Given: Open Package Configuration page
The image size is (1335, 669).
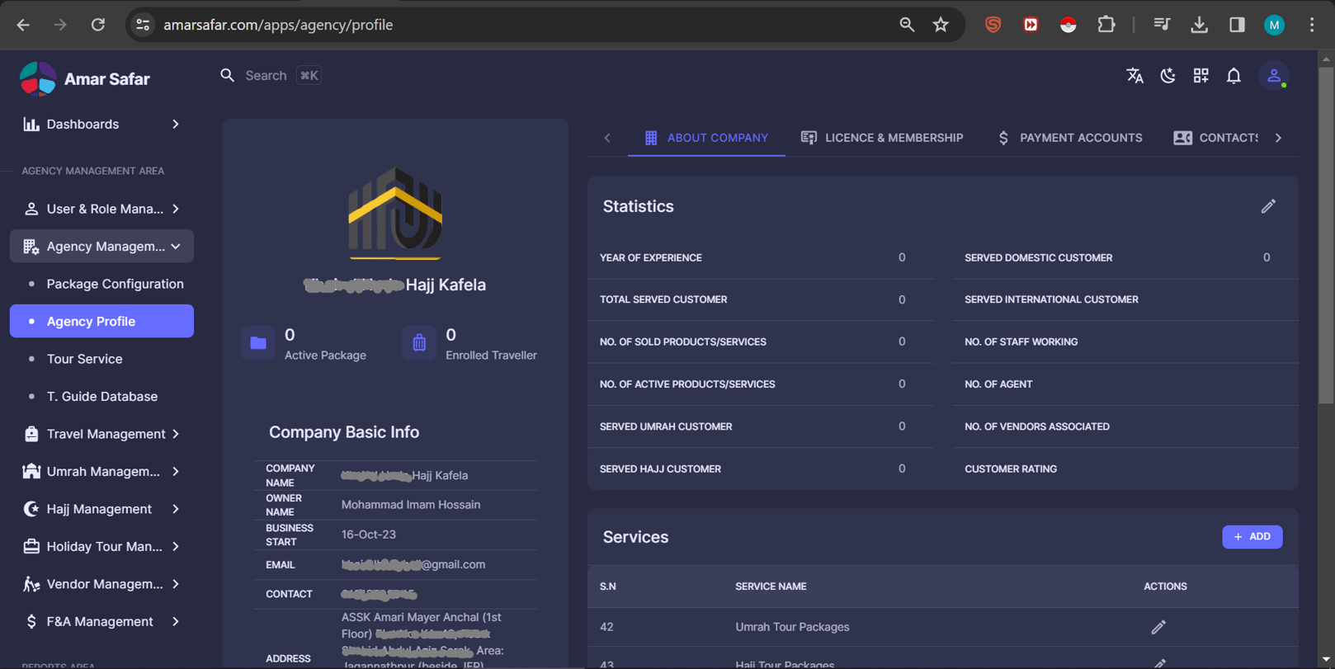Looking at the screenshot, I should 101,284.
